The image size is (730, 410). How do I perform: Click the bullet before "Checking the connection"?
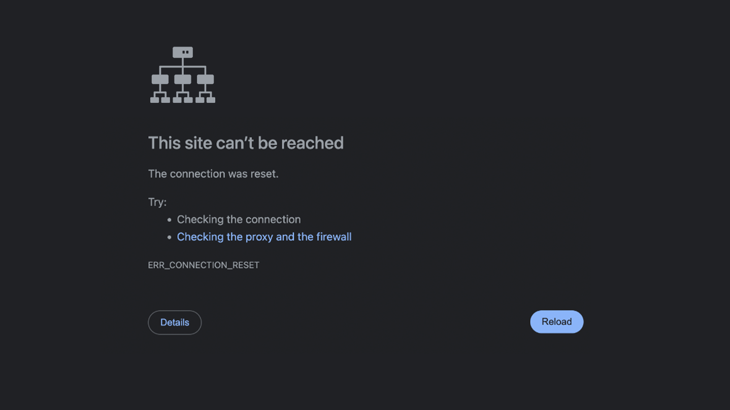point(170,220)
